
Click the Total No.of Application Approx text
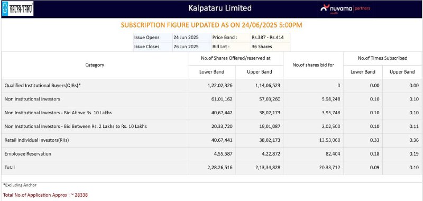pos(45,195)
